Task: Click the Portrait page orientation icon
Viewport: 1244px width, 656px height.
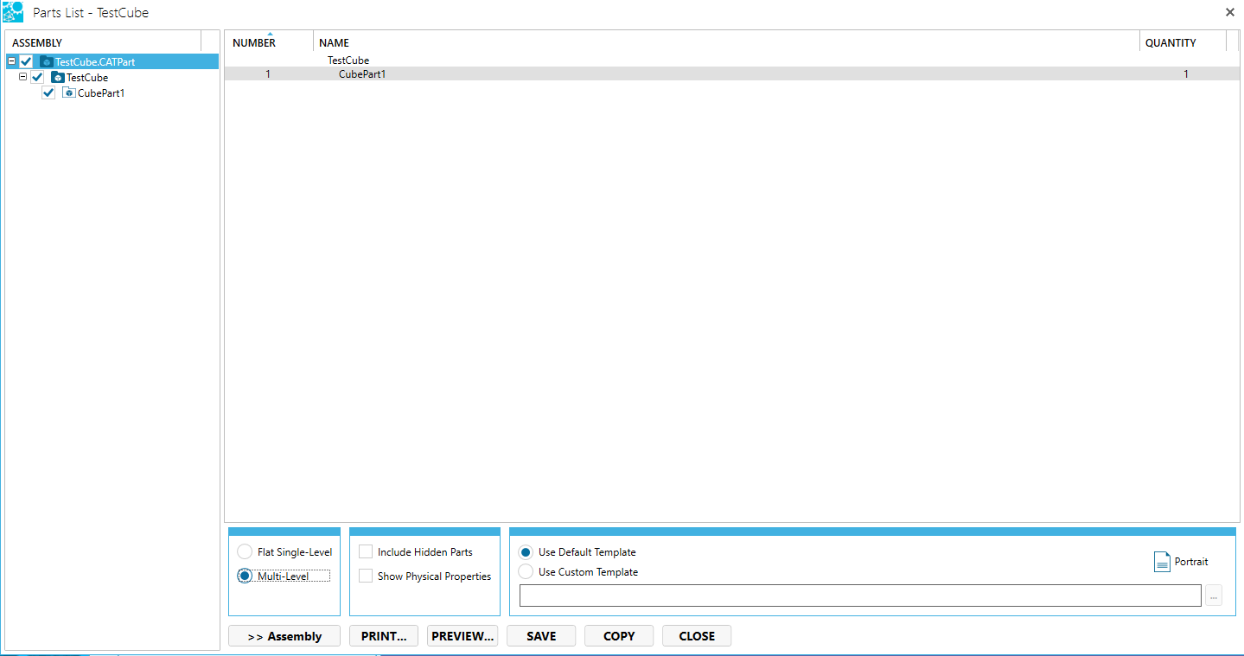Action: (x=1162, y=562)
